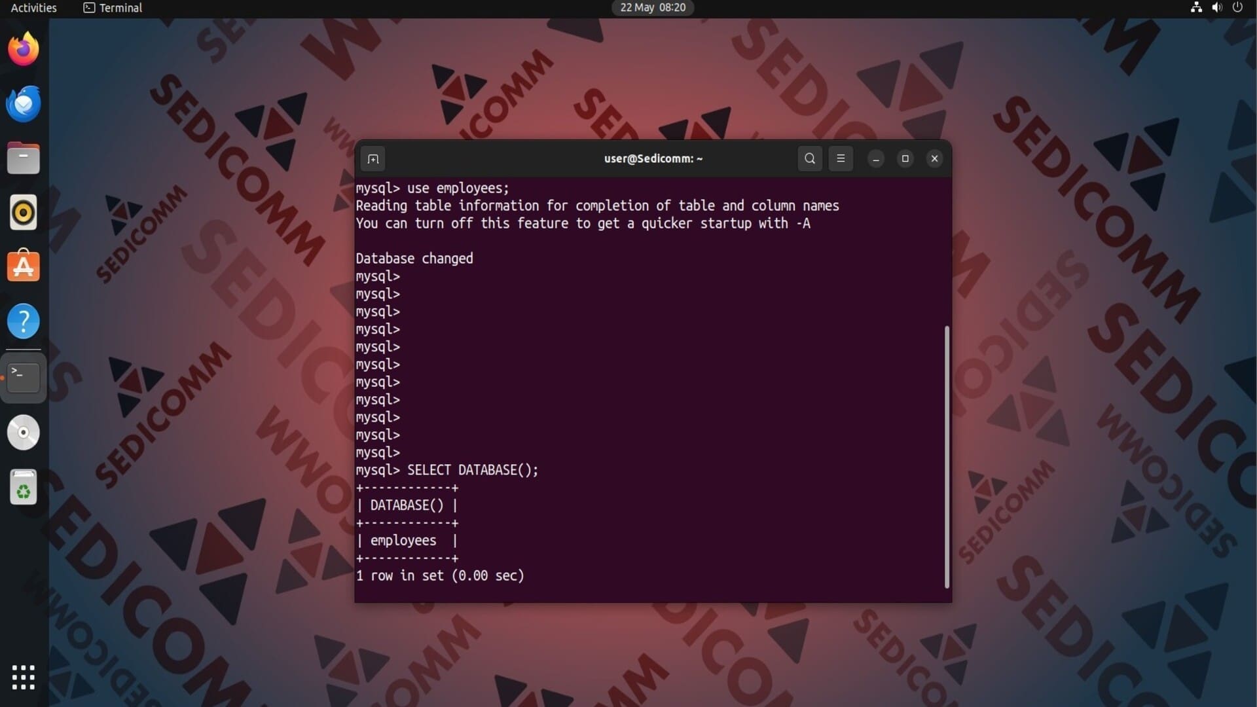
Task: Open the Terminal app menu in the top bar
Action: click(x=113, y=8)
